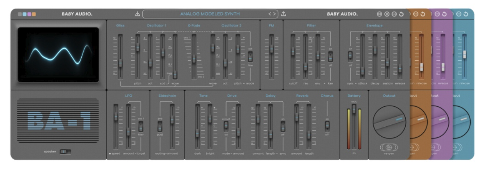Open three-dot options on the blue panel

click(x=459, y=14)
